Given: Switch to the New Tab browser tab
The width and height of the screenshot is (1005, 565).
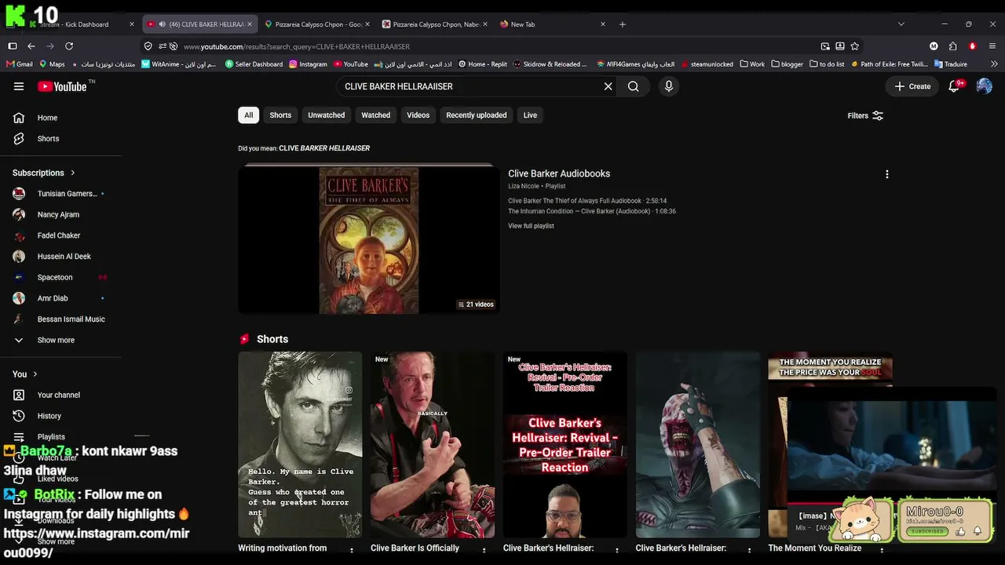Looking at the screenshot, I should click(552, 24).
